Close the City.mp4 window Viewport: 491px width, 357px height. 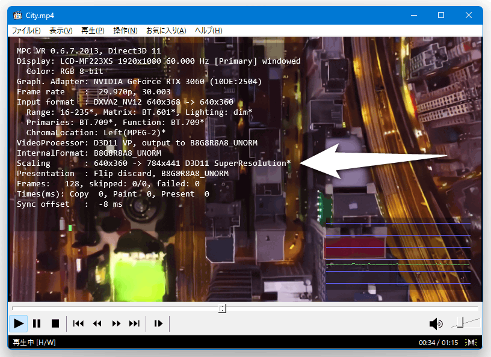coord(469,15)
